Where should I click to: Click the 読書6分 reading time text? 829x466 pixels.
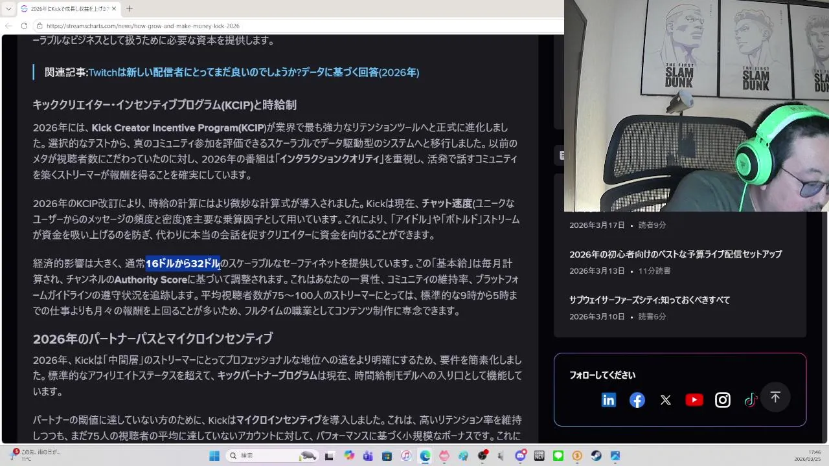coord(652,316)
